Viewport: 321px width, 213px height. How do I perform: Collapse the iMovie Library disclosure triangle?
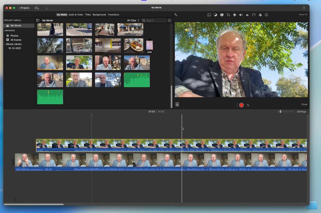pos(4,44)
